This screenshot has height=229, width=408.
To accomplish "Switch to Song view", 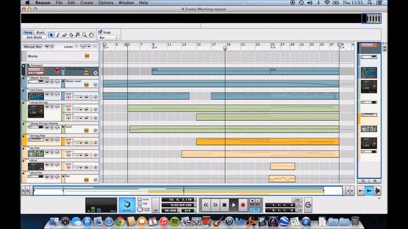I will click(x=28, y=32).
